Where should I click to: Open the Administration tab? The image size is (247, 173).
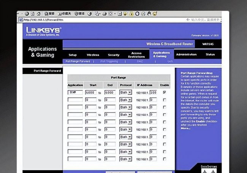[186, 54]
